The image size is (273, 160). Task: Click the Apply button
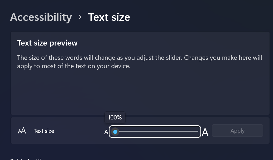tap(237, 131)
